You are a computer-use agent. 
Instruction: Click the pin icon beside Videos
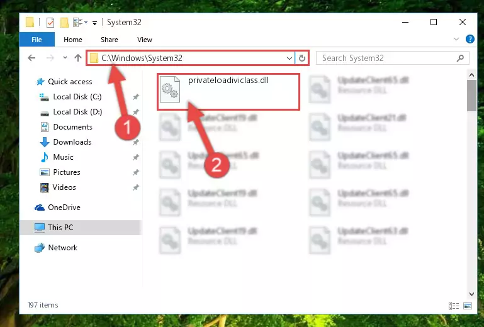[135, 187]
